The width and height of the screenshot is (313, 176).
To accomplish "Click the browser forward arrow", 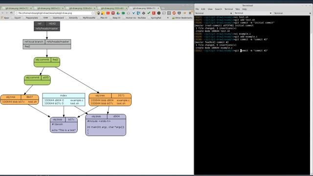I will 7,13.
